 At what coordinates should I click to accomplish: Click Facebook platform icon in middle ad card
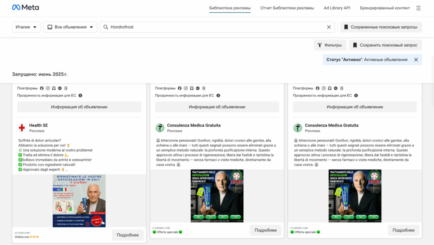(x=180, y=88)
